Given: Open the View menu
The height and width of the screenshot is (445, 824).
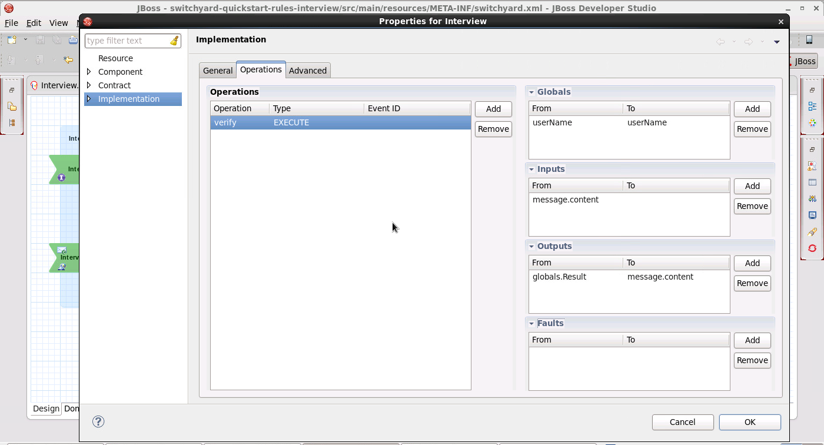Looking at the screenshot, I should (x=58, y=23).
